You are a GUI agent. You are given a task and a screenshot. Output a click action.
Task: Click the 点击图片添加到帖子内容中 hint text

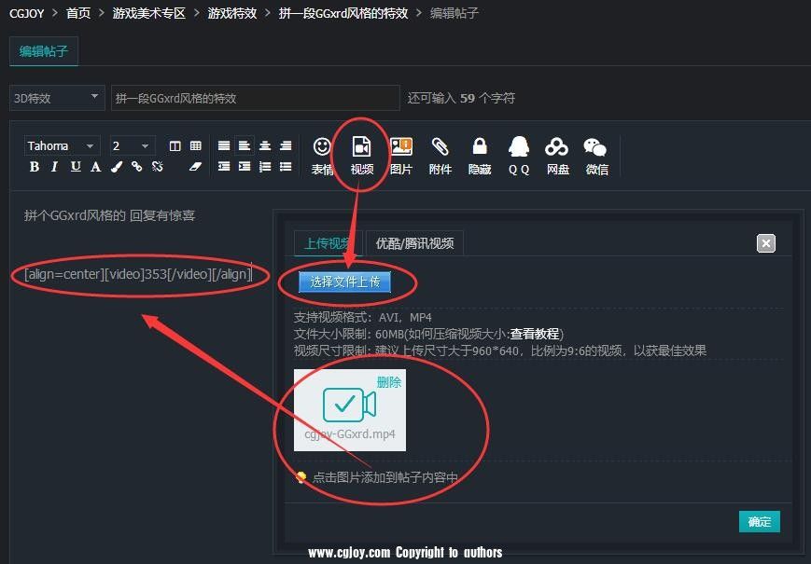pos(385,477)
